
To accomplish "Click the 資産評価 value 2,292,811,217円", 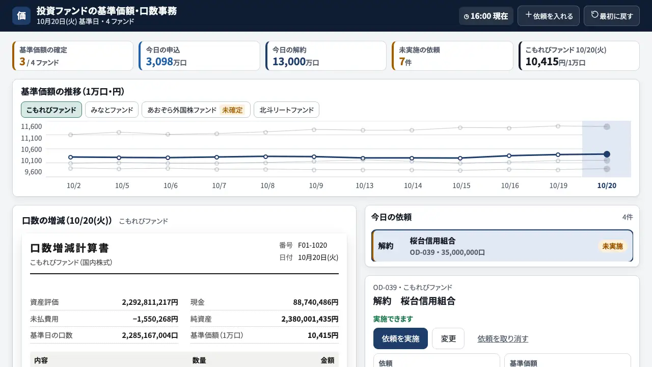I will [150, 302].
